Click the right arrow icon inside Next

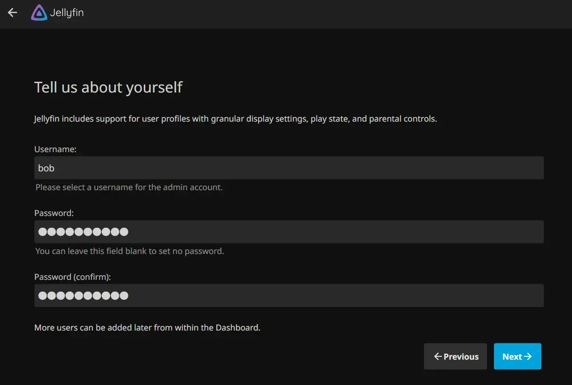pyautogui.click(x=528, y=356)
